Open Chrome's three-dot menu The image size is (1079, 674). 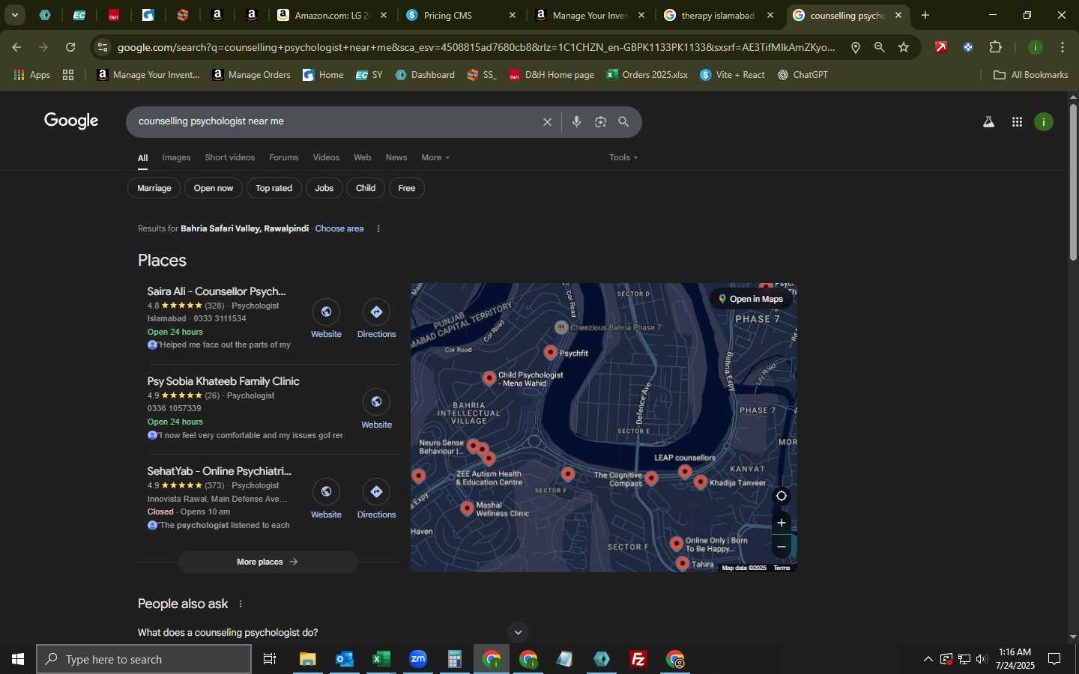coord(1063,47)
